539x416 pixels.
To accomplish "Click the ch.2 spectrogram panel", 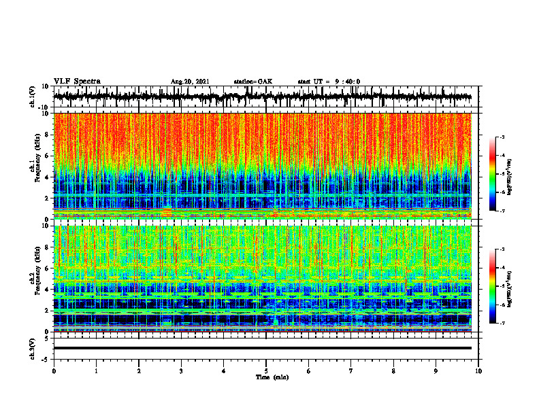I will coord(263,279).
